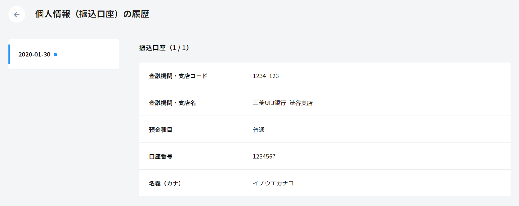
Task: Select the branch name 渋谷支店
Action: point(301,103)
